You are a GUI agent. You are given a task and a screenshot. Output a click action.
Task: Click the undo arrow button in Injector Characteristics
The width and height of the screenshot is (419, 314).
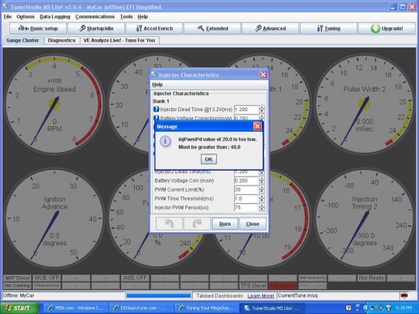169,223
